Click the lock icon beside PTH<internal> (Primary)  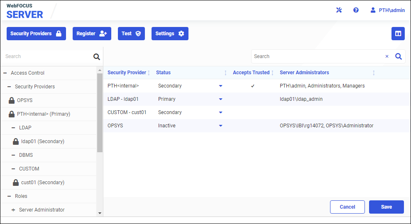12,114
